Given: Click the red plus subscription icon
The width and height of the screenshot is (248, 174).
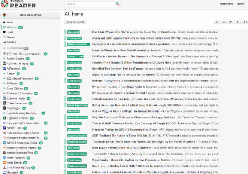Looking at the screenshot, I should click(4, 15).
